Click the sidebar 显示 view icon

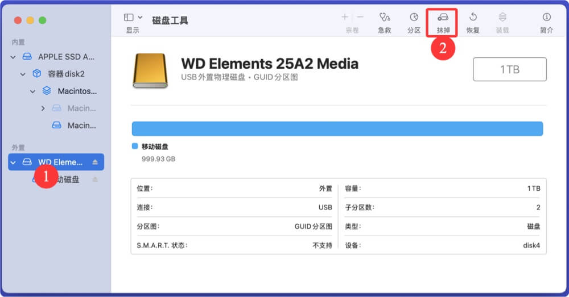pyautogui.click(x=129, y=18)
